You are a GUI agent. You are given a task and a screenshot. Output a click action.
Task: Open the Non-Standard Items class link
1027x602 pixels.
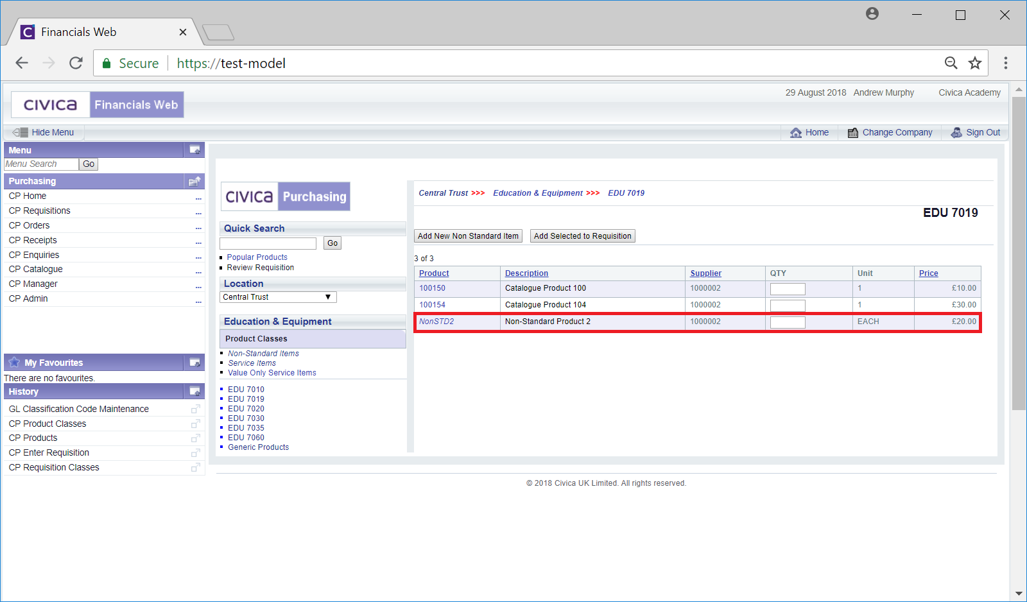263,354
